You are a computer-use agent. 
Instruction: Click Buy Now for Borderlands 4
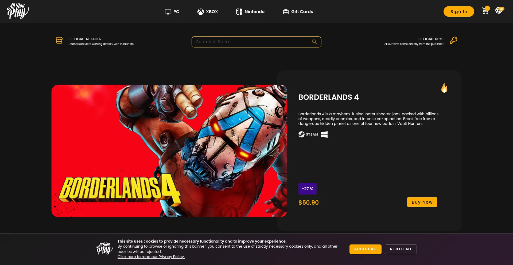tap(422, 202)
